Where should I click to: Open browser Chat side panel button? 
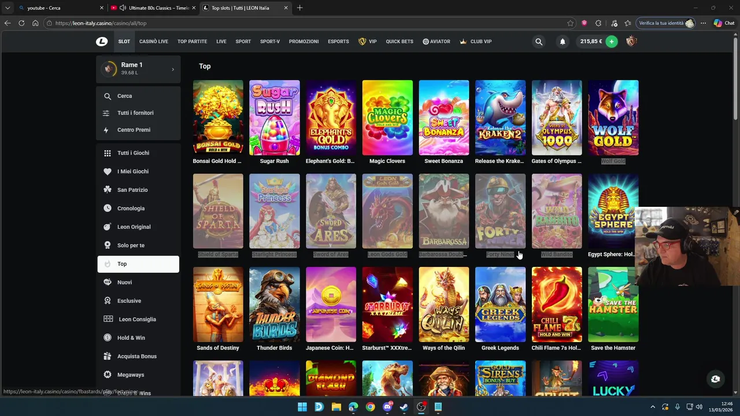(x=724, y=23)
